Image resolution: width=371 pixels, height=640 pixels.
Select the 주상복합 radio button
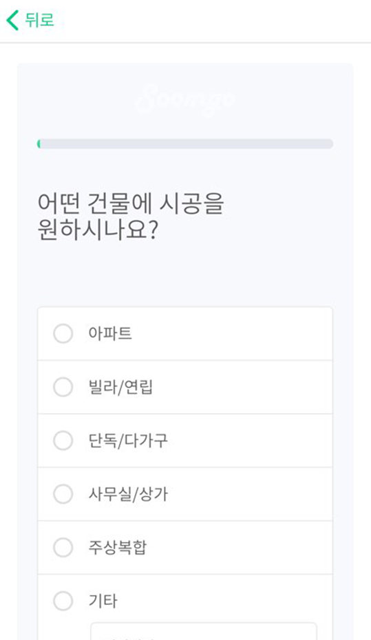(63, 548)
